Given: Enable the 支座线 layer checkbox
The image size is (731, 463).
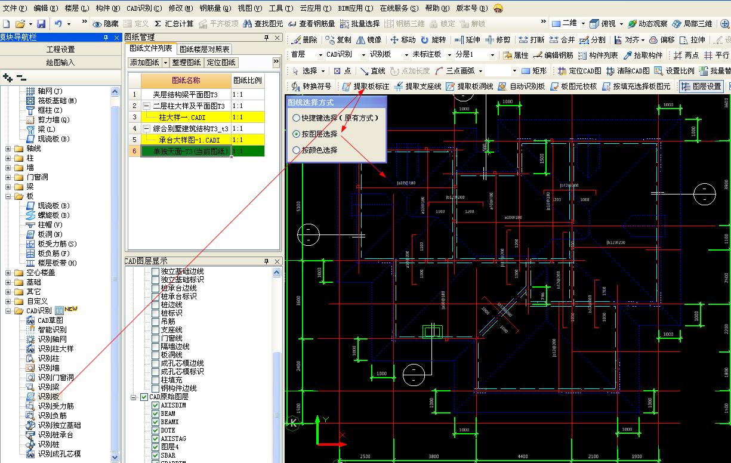Looking at the screenshot, I should 156,330.
